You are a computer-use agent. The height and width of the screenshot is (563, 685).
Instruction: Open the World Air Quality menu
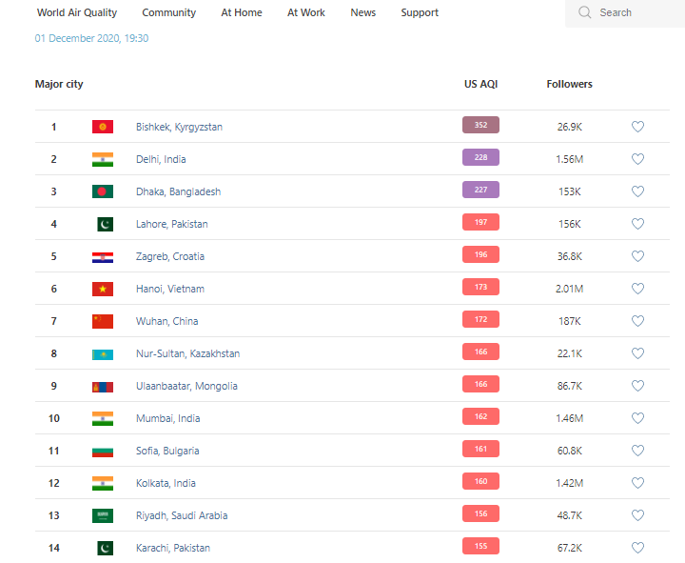(77, 12)
